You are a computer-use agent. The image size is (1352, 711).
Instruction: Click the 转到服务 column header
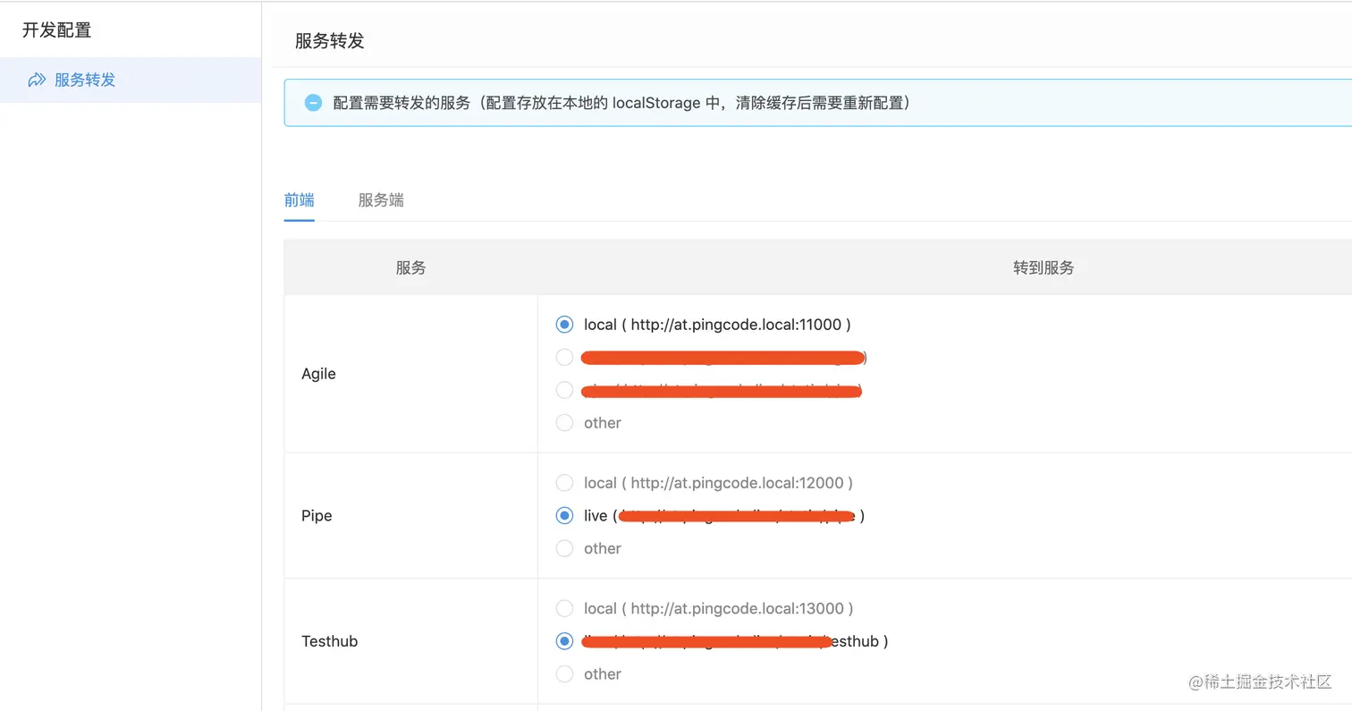tap(1044, 267)
